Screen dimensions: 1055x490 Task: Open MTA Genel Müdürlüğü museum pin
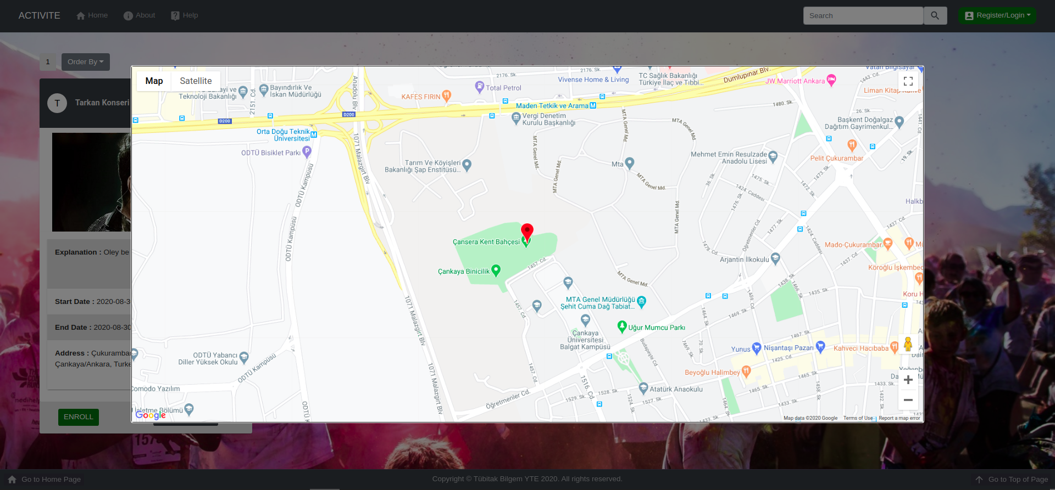click(x=641, y=301)
